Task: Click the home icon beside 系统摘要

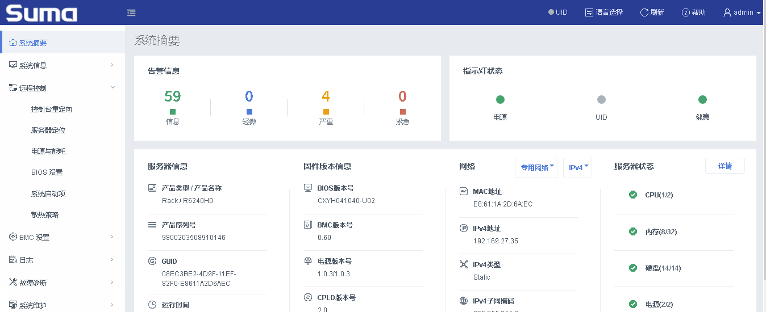Action: [x=13, y=43]
